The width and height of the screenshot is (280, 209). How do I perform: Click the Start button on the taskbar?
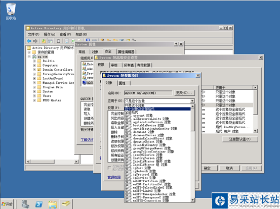(7, 204)
